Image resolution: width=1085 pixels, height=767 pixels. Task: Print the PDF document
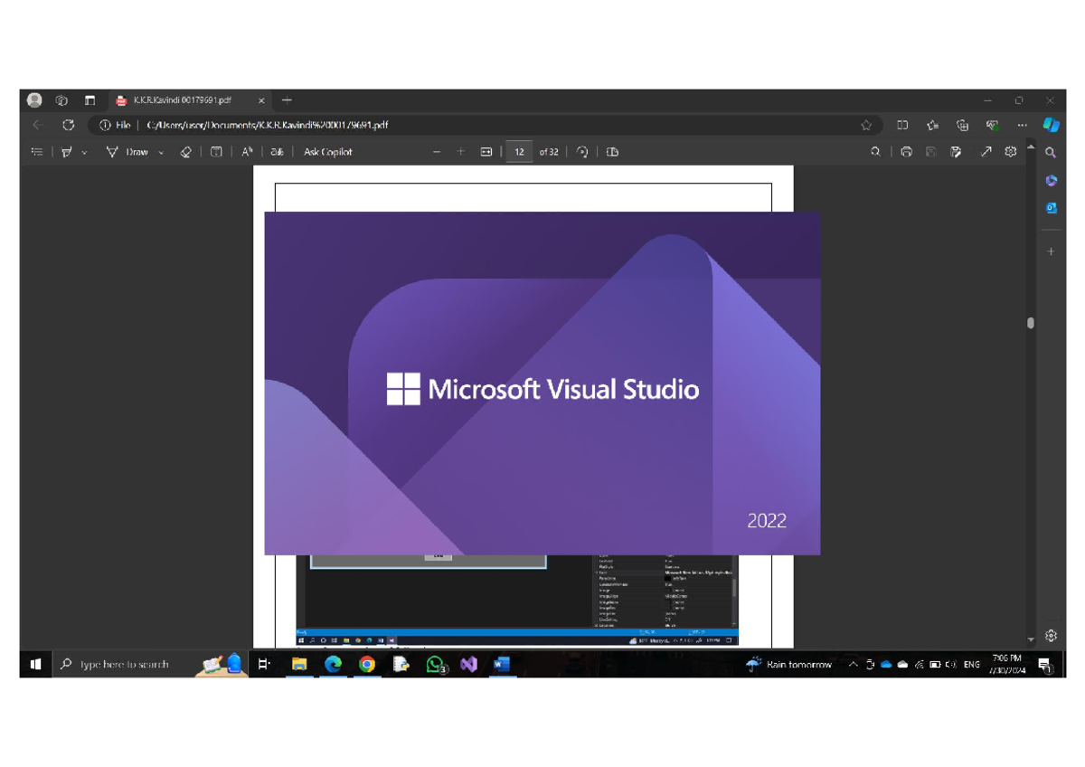tap(907, 152)
